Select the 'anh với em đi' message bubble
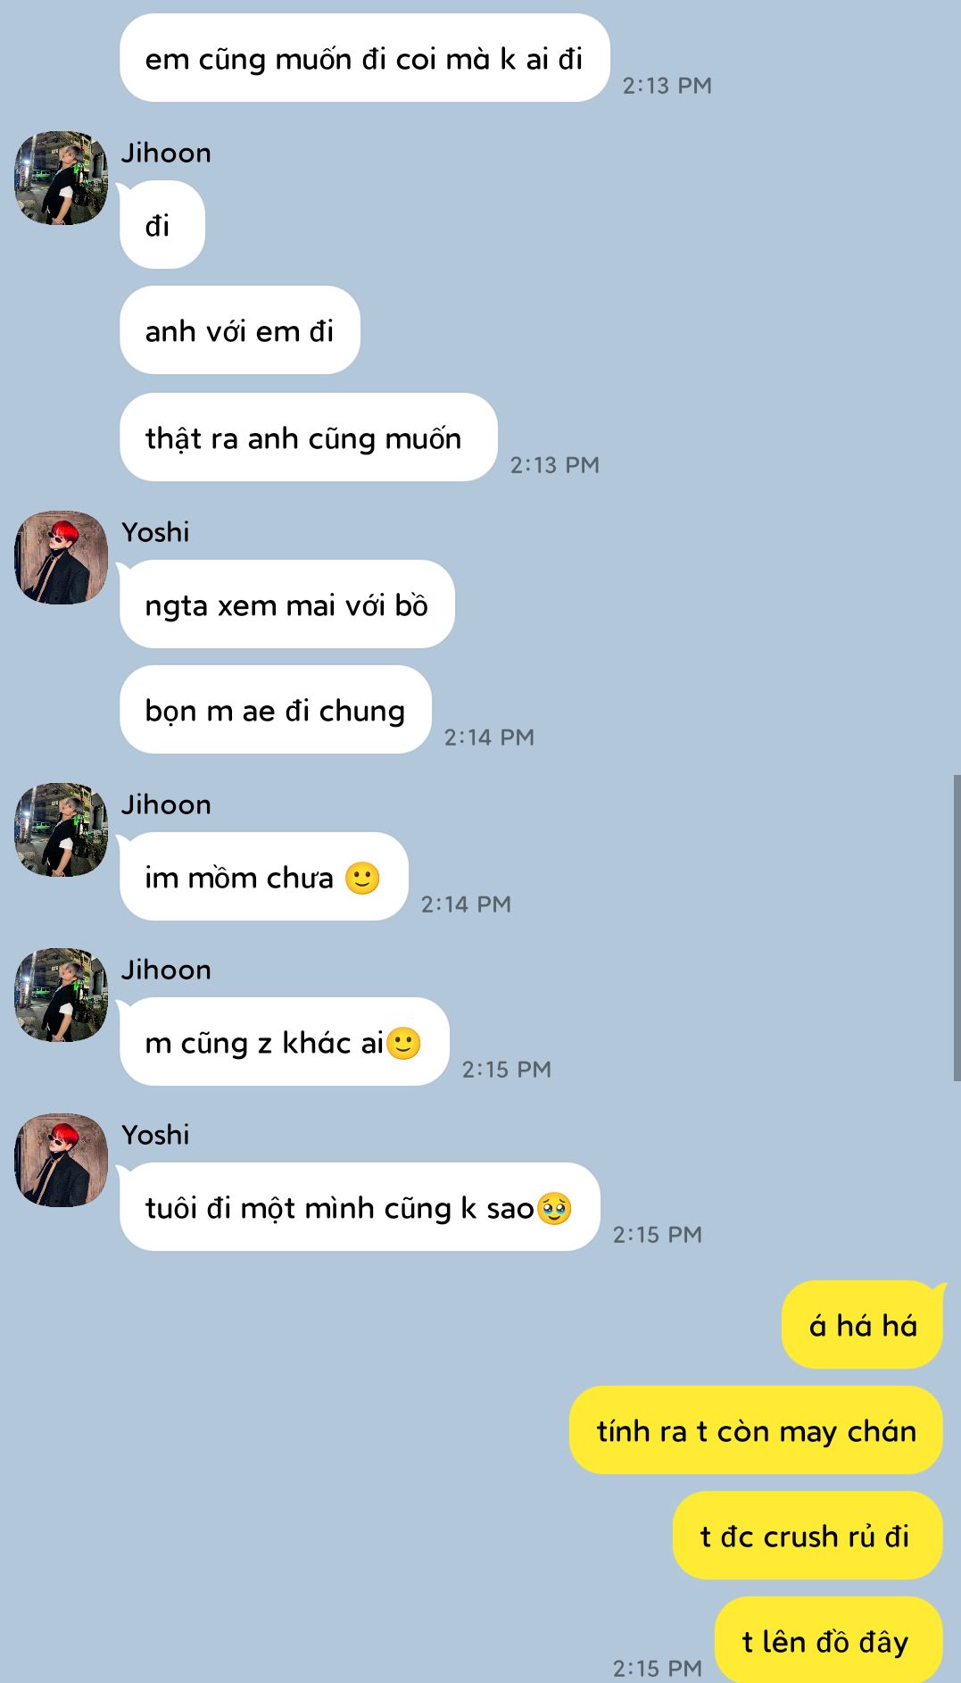Viewport: 961px width, 1683px height. pos(240,330)
